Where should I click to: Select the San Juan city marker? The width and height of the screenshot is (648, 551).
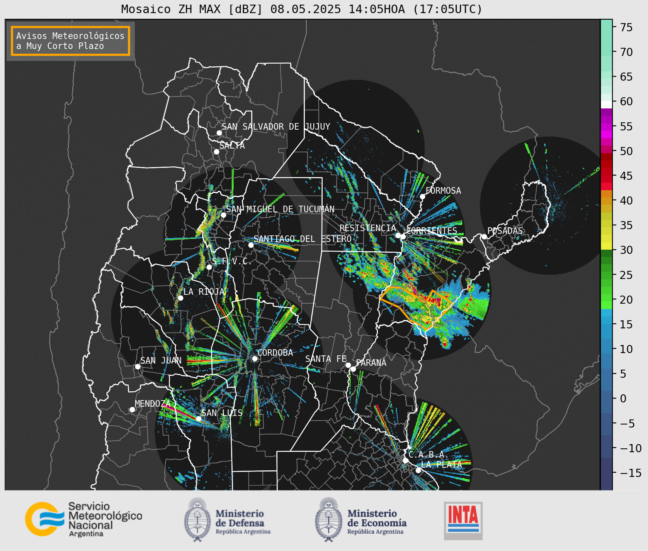[x=138, y=367]
